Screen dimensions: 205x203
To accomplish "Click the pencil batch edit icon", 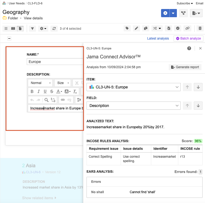I will click(x=136, y=28).
